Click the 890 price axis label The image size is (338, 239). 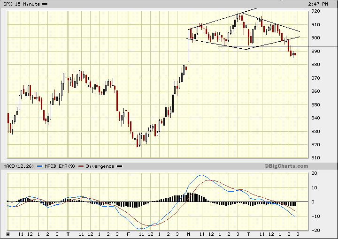tap(315, 52)
